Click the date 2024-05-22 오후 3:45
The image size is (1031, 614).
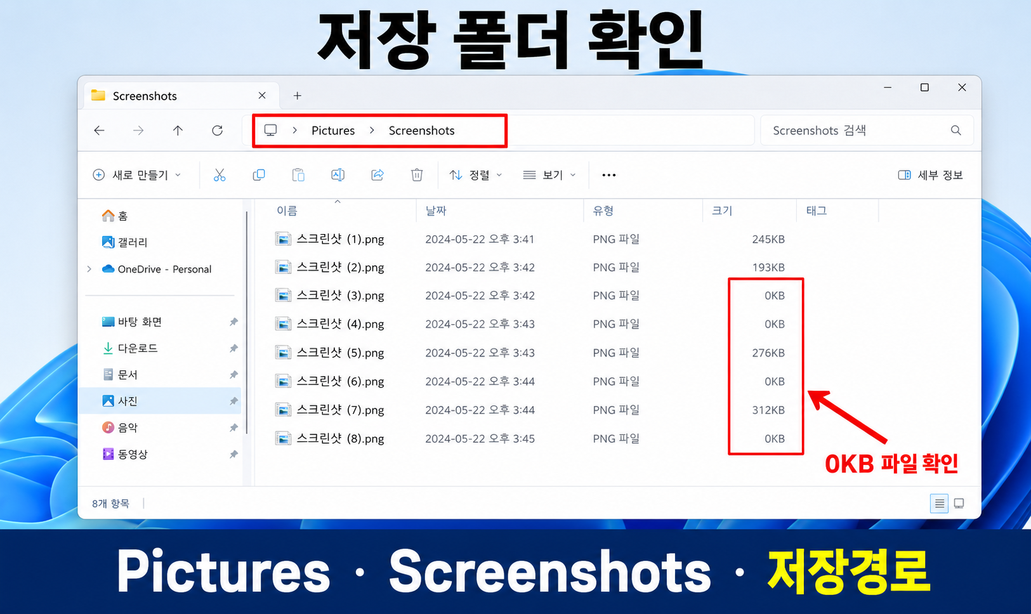[480, 438]
